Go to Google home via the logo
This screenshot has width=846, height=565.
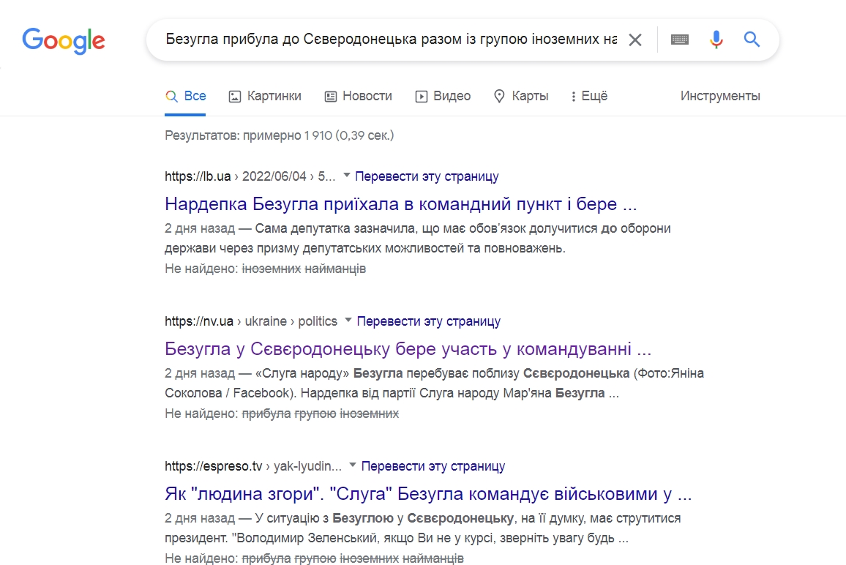(64, 40)
